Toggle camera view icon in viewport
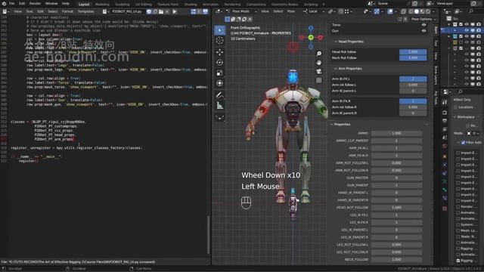The image size is (484, 272). tap(319, 71)
